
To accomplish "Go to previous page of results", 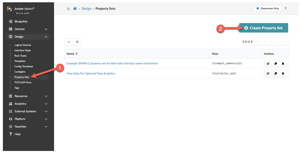I will click(x=264, y=42).
